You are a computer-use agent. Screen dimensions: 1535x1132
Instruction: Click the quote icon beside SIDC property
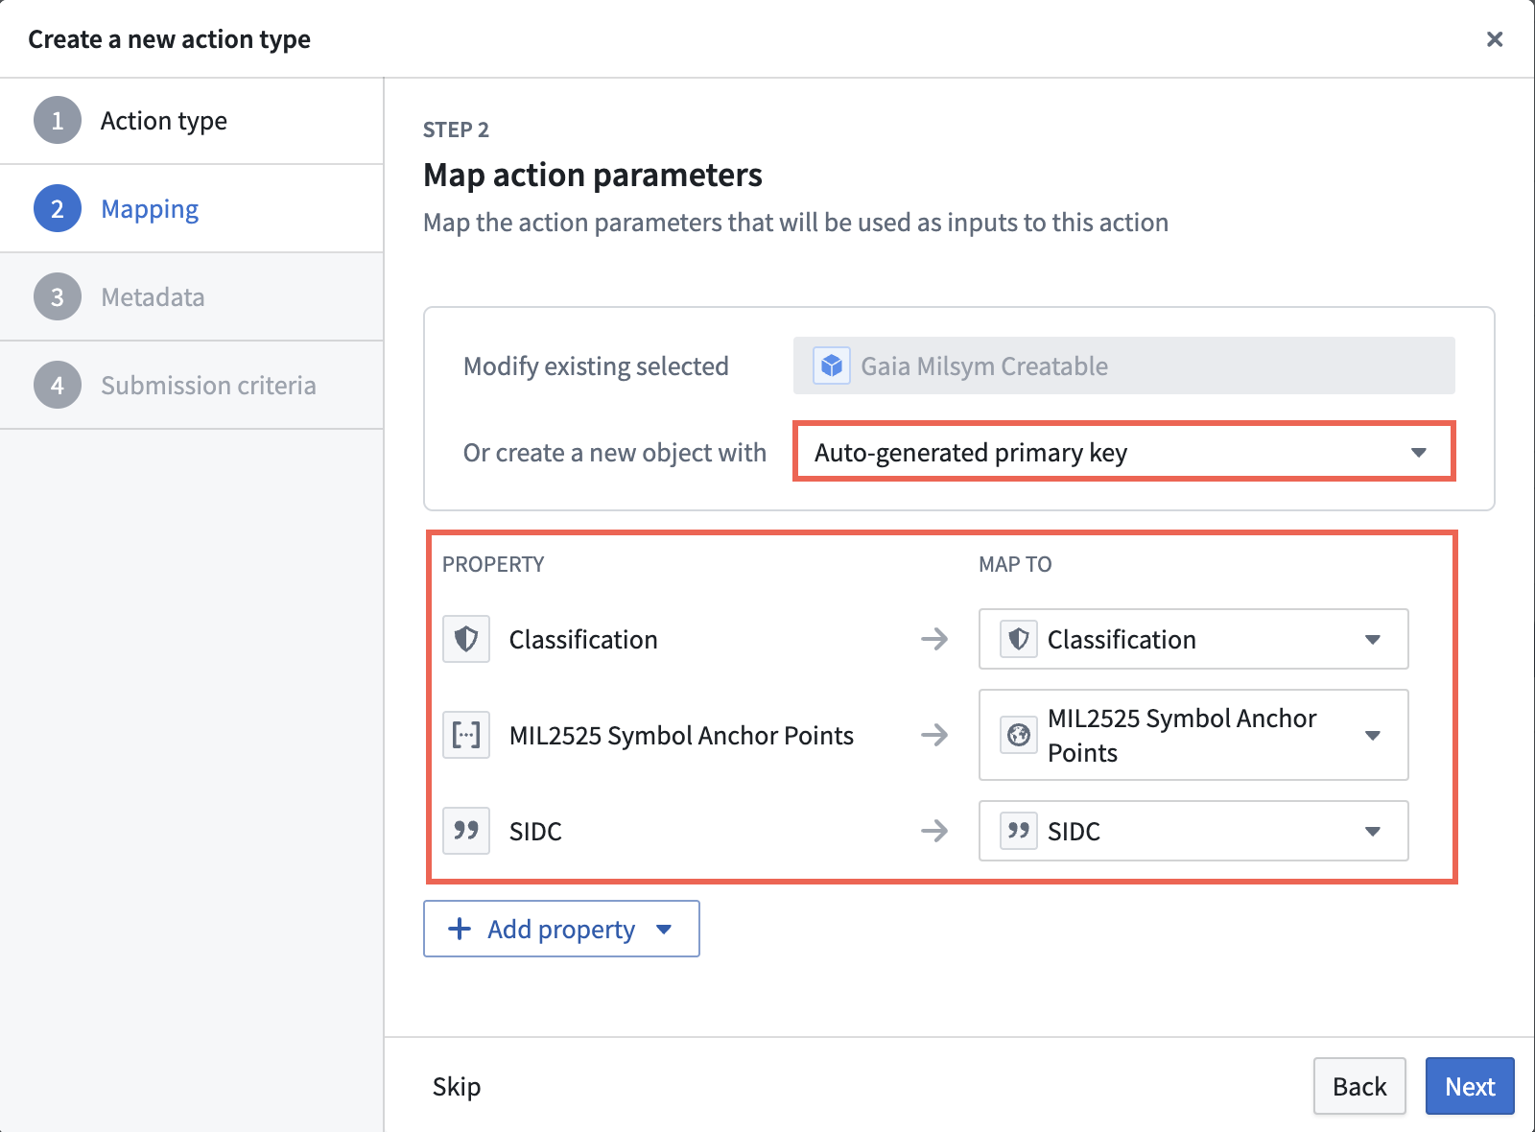pos(466,831)
